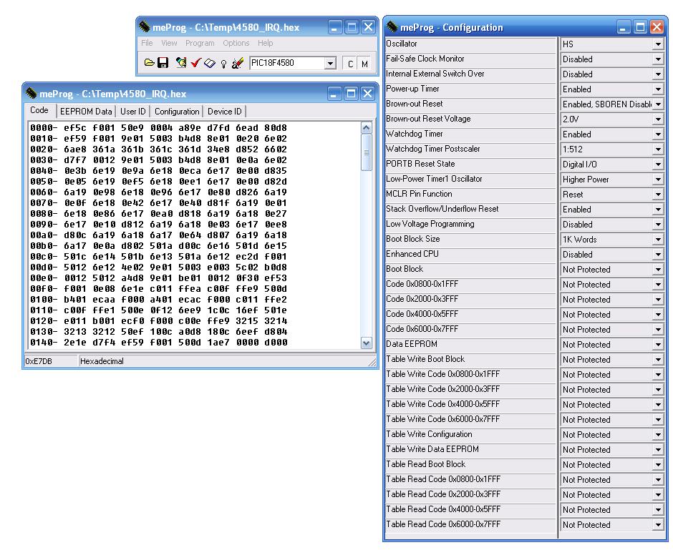The image size is (673, 550).
Task: Open a hex file with the folder icon
Action: [x=149, y=63]
